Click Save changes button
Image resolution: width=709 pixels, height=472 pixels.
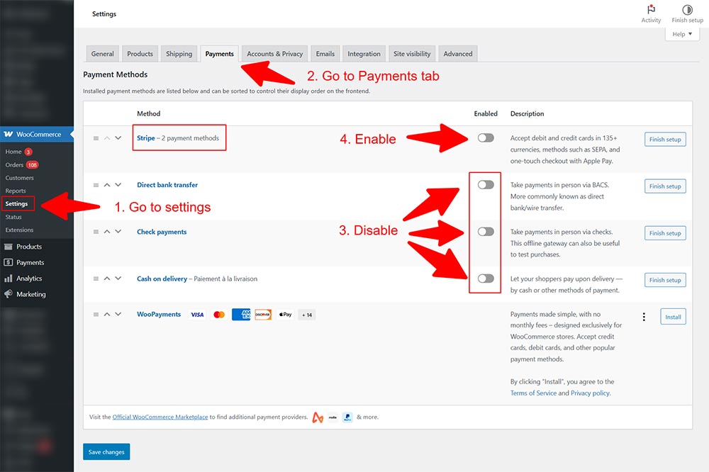coord(106,451)
